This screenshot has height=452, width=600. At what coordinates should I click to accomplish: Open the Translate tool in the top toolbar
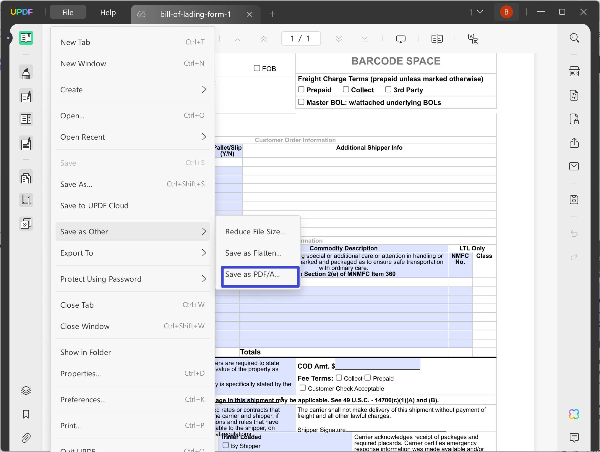473,39
